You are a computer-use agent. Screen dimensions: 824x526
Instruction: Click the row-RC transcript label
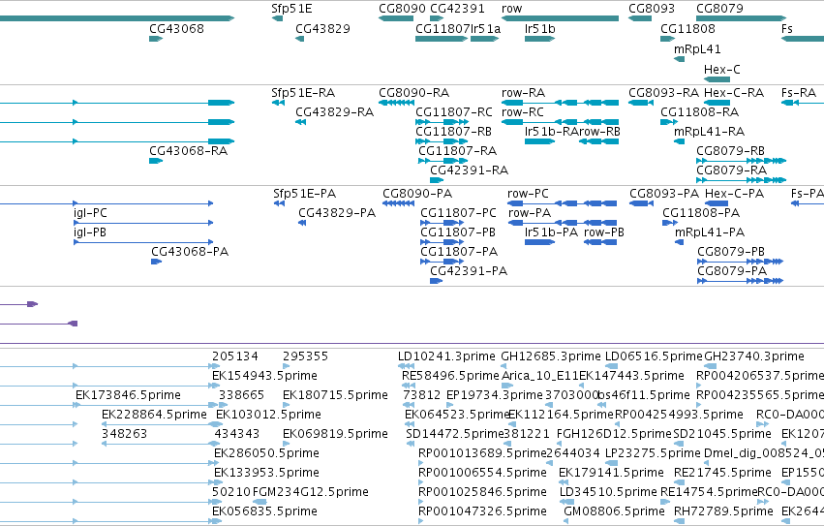point(522,112)
